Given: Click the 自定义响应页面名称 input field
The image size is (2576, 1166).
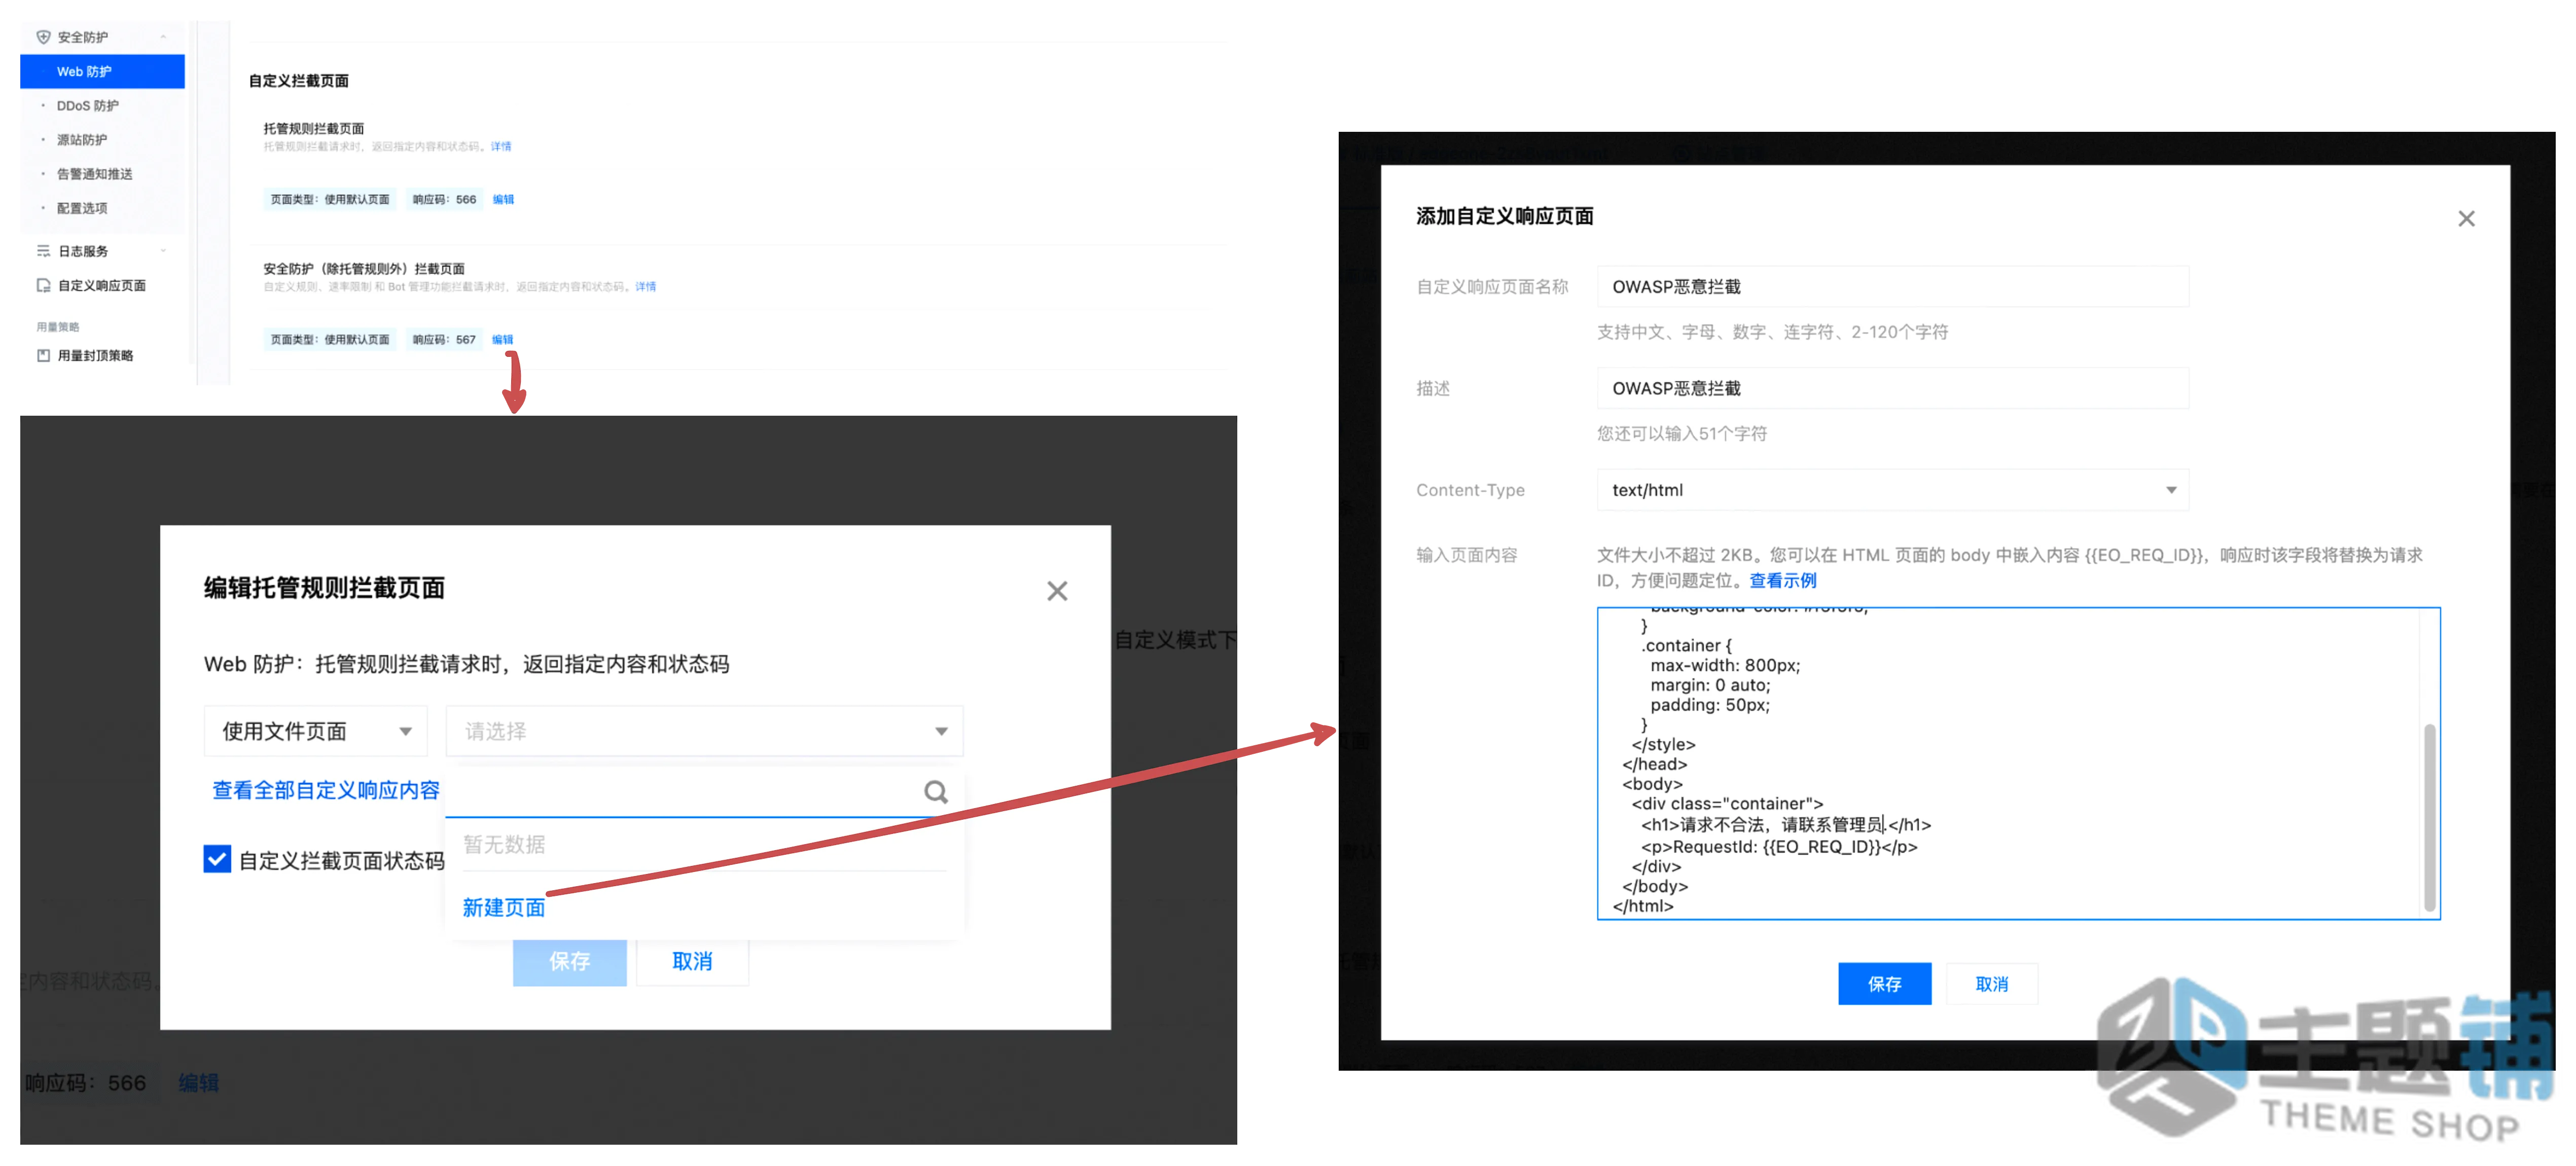Looking at the screenshot, I should pos(1893,287).
